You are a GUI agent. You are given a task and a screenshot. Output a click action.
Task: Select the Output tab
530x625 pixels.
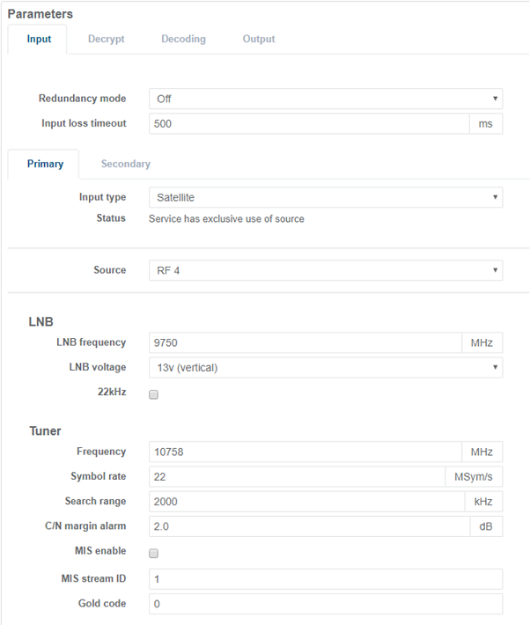coord(259,40)
